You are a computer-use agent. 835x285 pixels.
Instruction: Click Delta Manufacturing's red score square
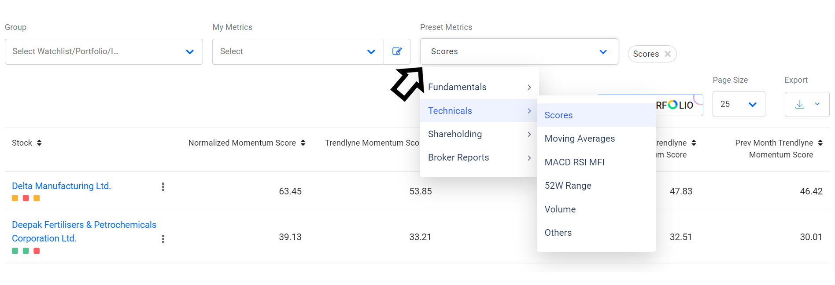(x=26, y=198)
